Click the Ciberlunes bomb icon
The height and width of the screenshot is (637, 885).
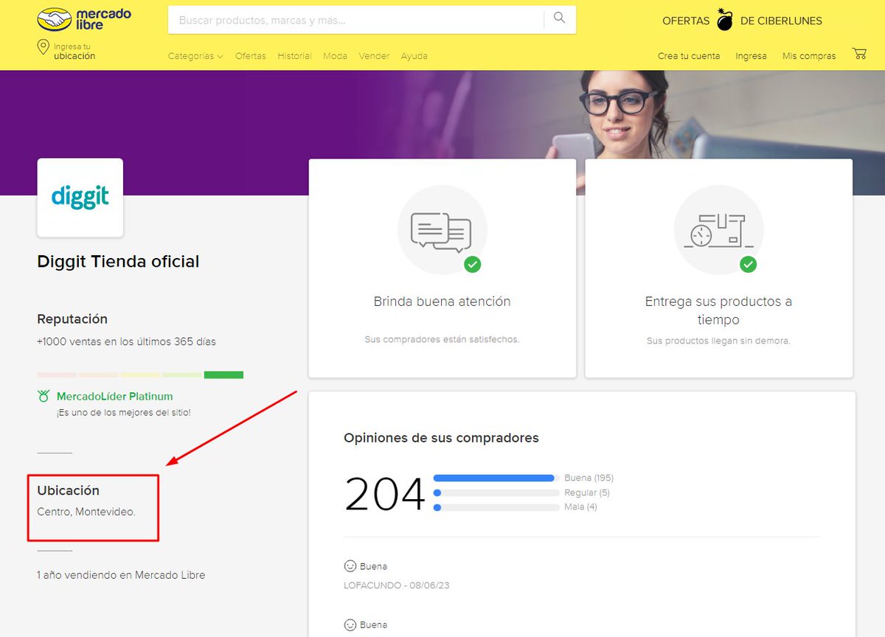[x=725, y=21]
